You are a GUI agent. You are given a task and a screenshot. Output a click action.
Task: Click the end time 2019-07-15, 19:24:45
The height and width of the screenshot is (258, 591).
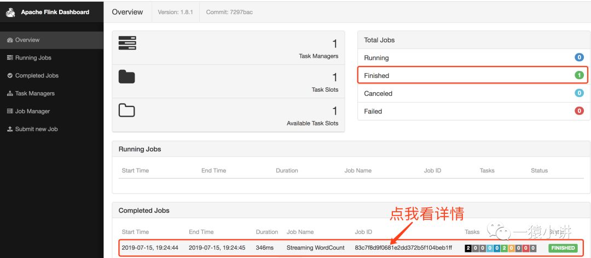217,248
